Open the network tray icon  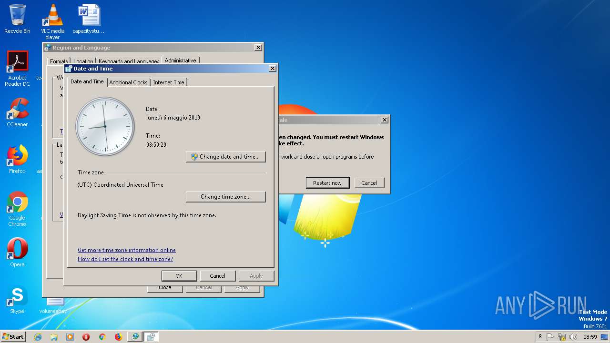pyautogui.click(x=562, y=337)
